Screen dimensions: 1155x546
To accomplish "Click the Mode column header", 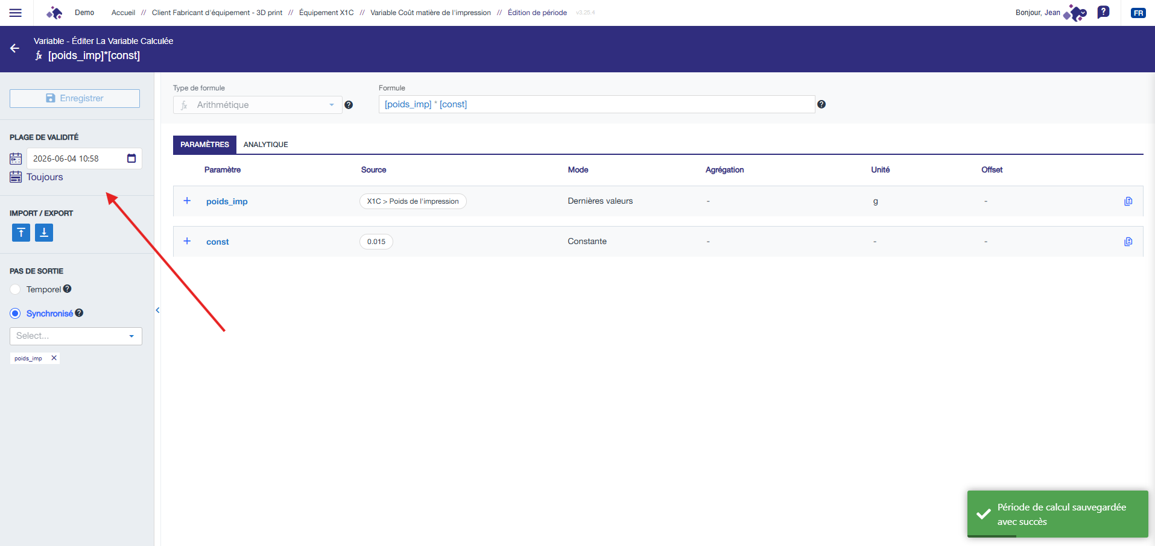I will pyautogui.click(x=578, y=170).
